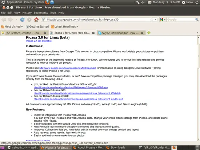Image resolution: width=200 pixels, height=150 pixels.
Task: Click the site identity icon in URL bar
Action: pyautogui.click(x=44, y=20)
